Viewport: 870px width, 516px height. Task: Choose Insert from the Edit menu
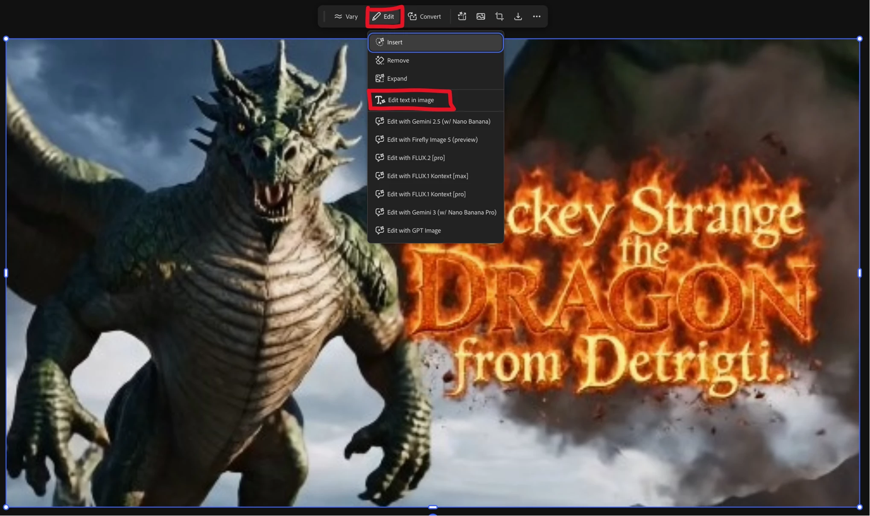[435, 42]
